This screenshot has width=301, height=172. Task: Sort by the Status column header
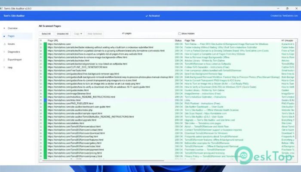[x=178, y=40]
